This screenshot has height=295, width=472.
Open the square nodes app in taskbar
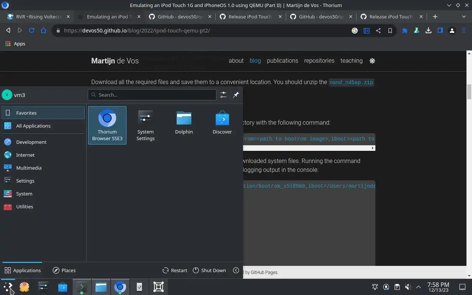click(159, 287)
